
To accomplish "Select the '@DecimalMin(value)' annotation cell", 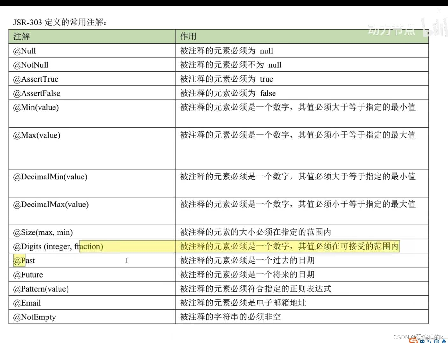I will [92, 183].
